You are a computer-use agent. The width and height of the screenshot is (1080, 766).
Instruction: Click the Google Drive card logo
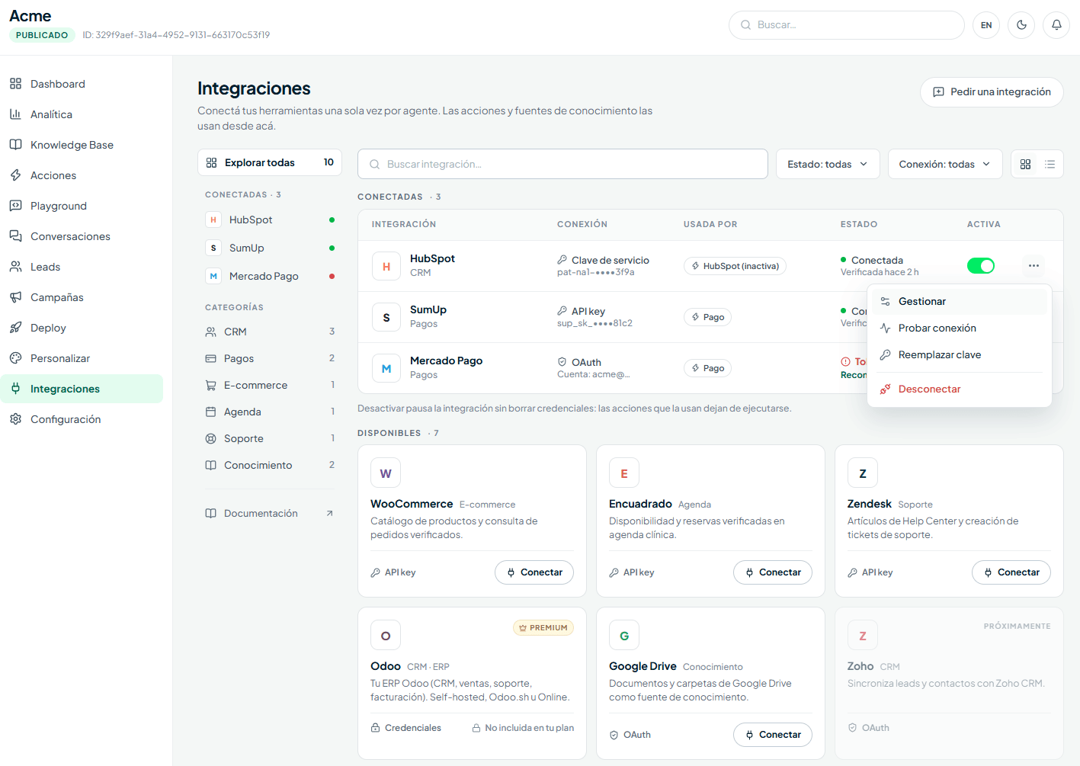click(624, 636)
